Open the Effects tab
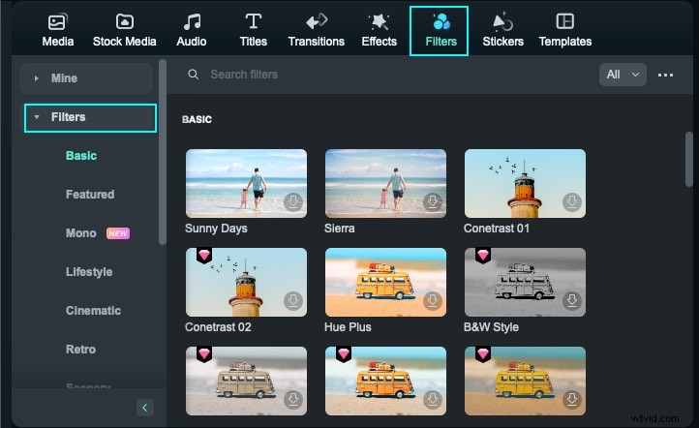This screenshot has width=699, height=428. coord(379,30)
